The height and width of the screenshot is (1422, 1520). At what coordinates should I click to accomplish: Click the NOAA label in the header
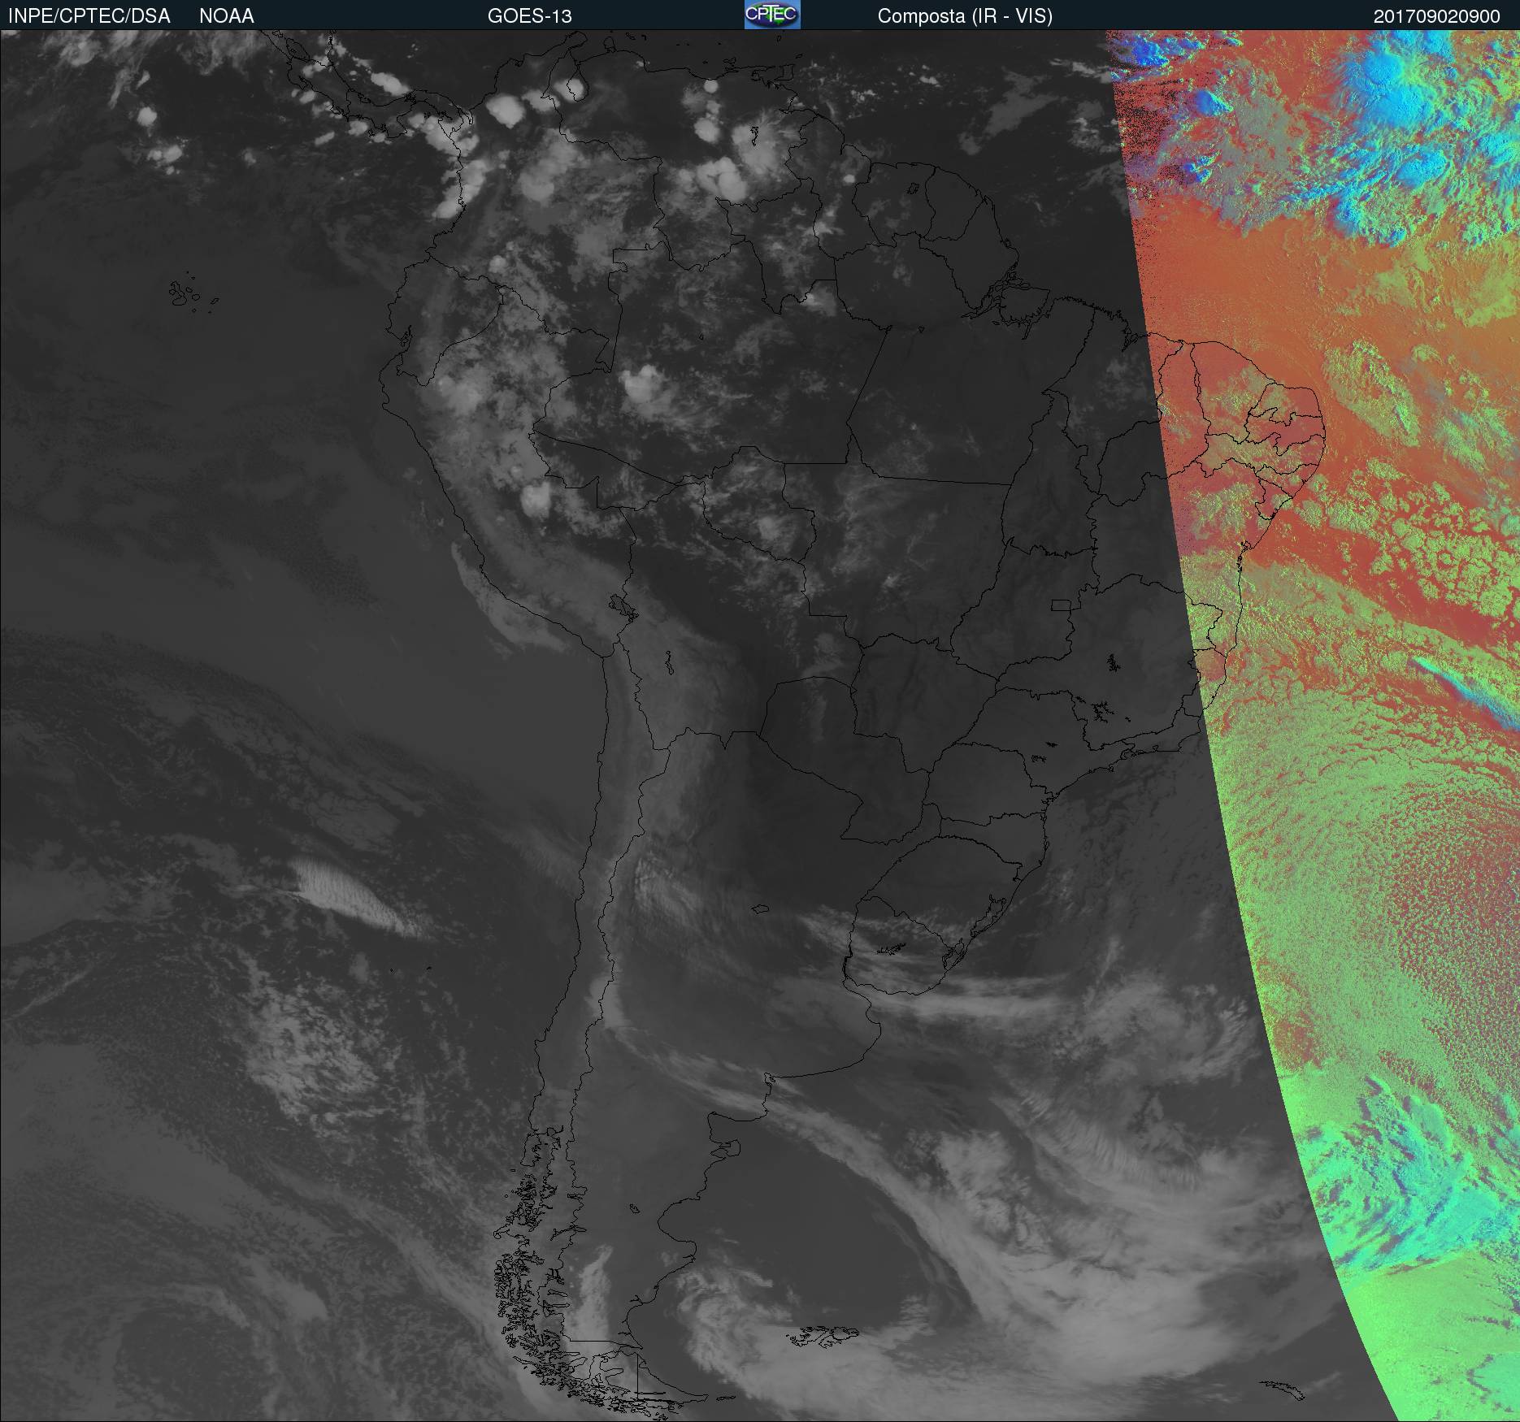(x=226, y=16)
